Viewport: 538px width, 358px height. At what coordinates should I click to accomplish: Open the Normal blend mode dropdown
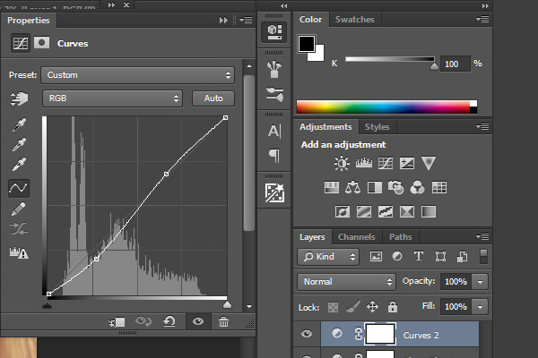(x=346, y=282)
